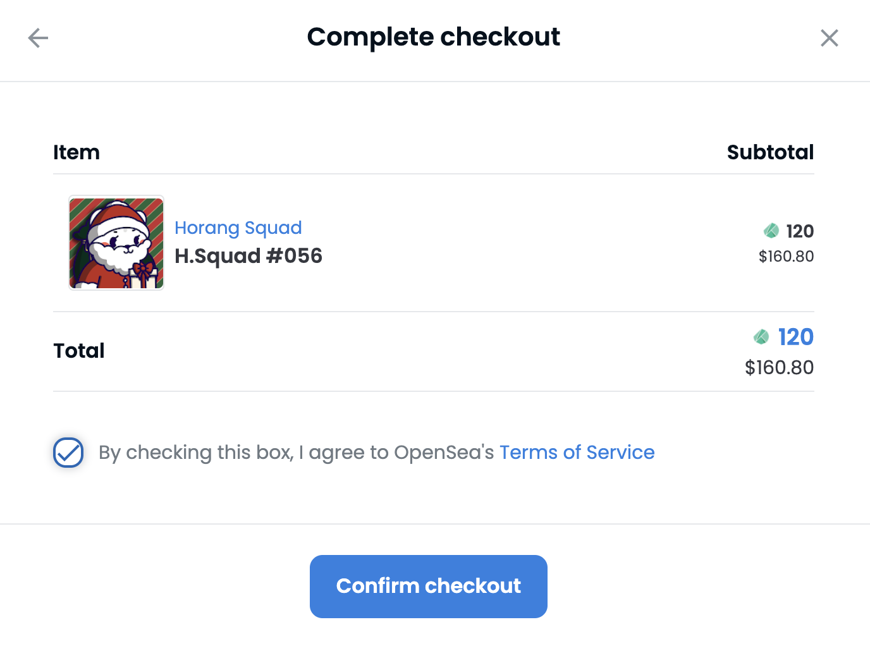Viewport: 870px width, 646px height.
Task: Select the H.Squad #056 item name
Action: tap(248, 256)
